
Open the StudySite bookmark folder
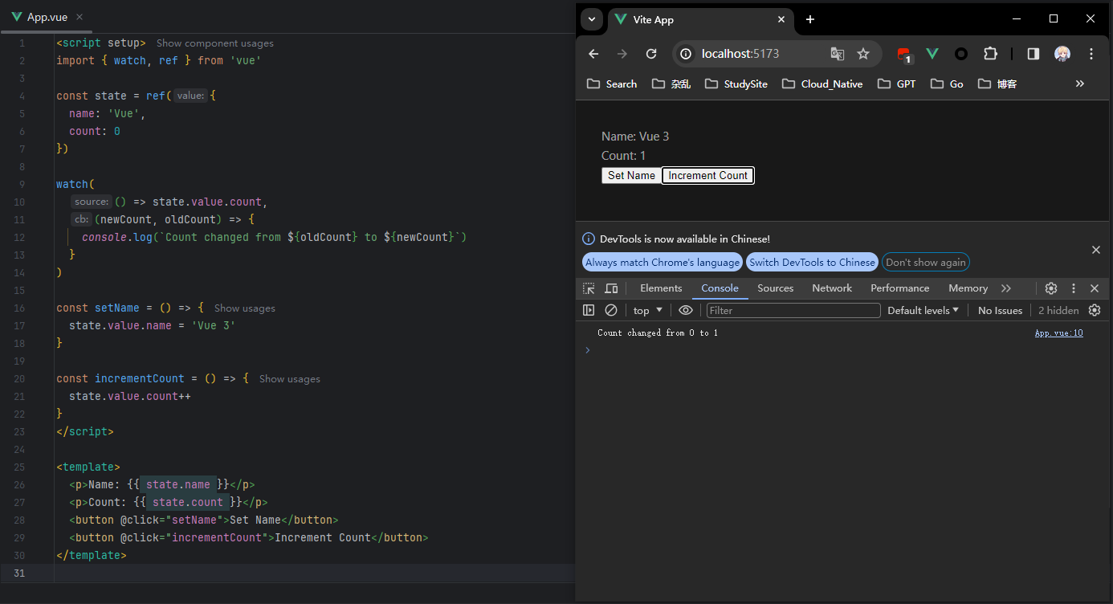point(736,84)
